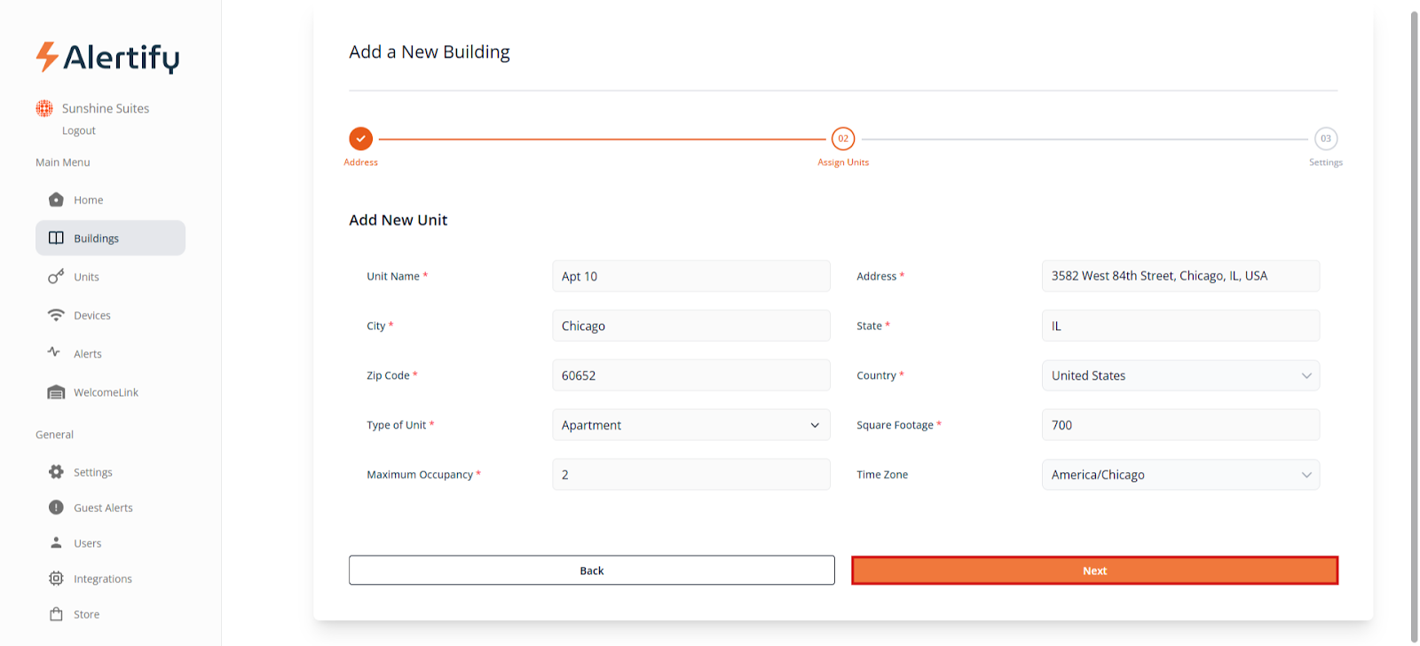Click the Store shopping bag icon

coord(56,614)
